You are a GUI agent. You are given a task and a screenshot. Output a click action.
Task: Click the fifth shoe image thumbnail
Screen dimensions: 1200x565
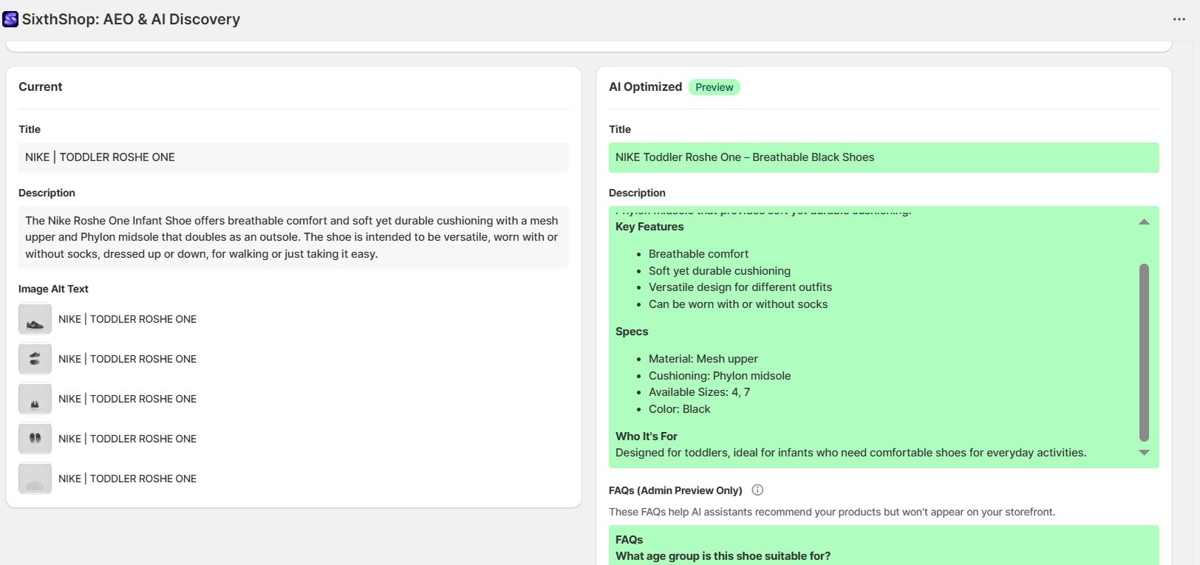[35, 479]
